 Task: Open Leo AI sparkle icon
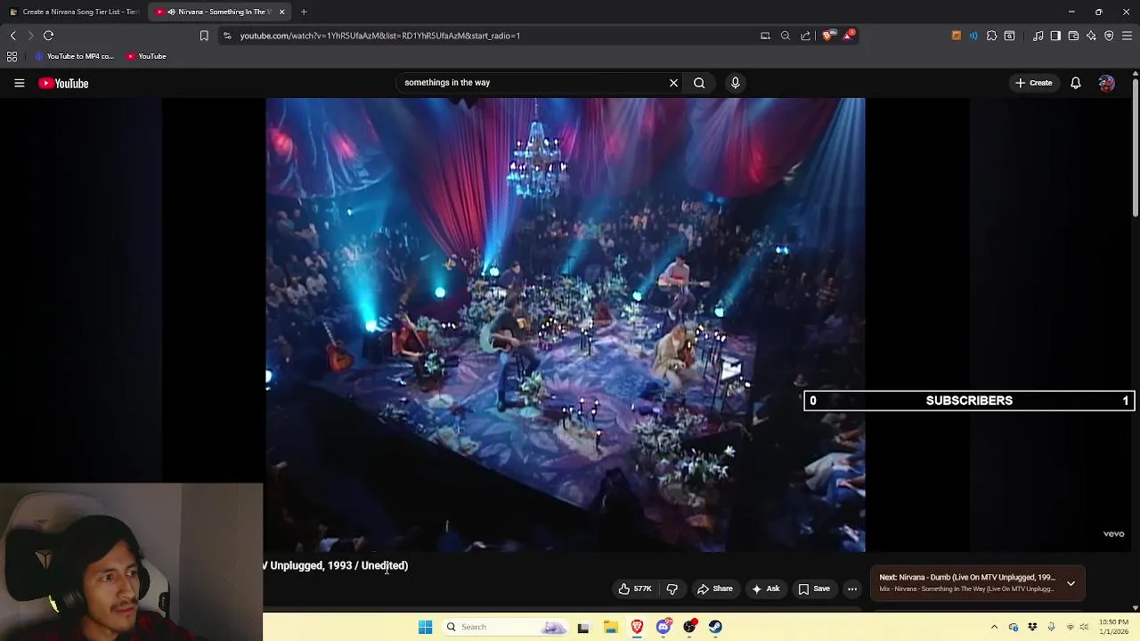tap(1091, 36)
